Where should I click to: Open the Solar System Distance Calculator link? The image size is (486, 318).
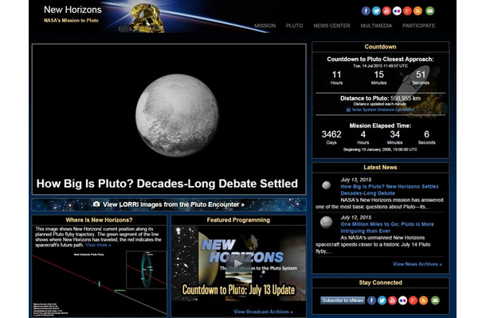click(x=382, y=110)
